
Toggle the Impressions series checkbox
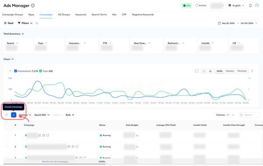(x=16, y=71)
